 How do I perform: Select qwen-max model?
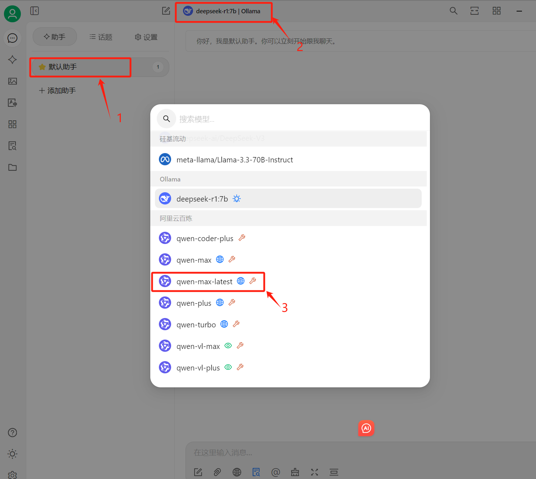(x=288, y=260)
